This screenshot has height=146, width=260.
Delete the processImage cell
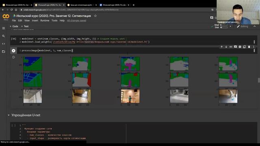point(249,47)
